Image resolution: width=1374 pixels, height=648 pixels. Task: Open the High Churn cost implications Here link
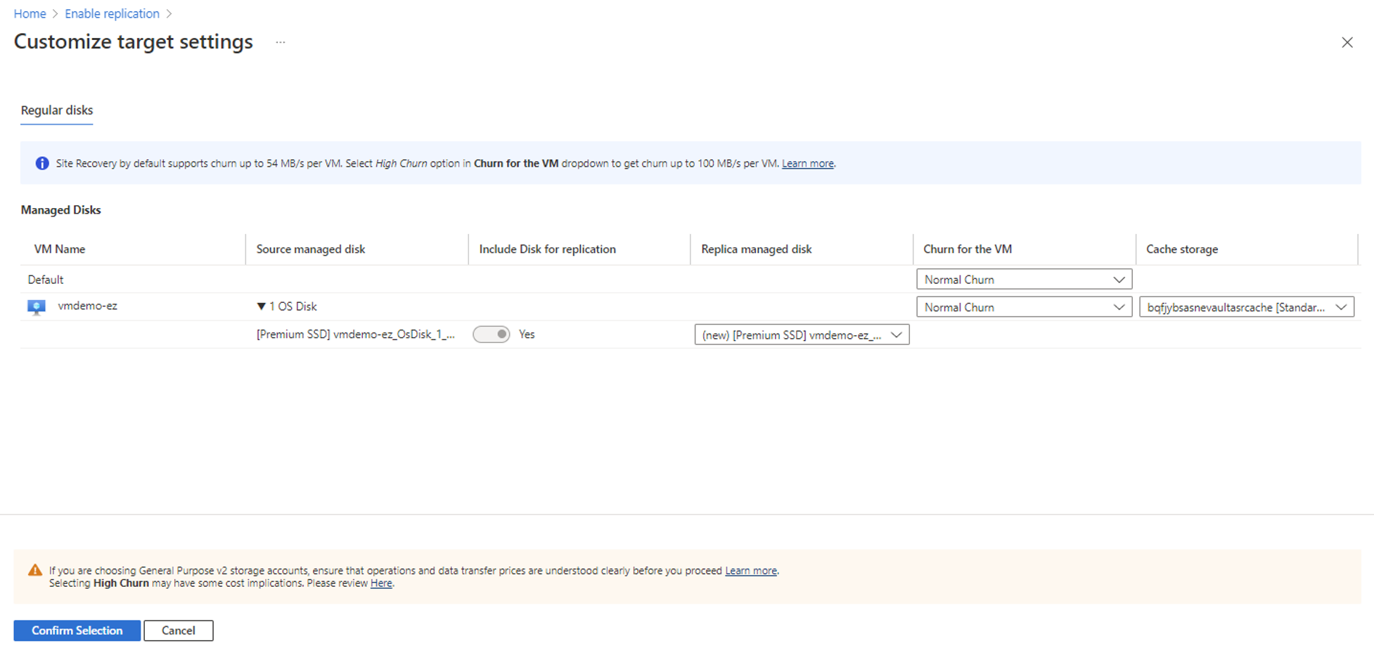381,583
